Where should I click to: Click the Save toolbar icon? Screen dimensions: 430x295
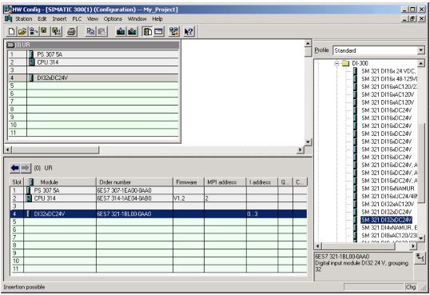[x=44, y=31]
